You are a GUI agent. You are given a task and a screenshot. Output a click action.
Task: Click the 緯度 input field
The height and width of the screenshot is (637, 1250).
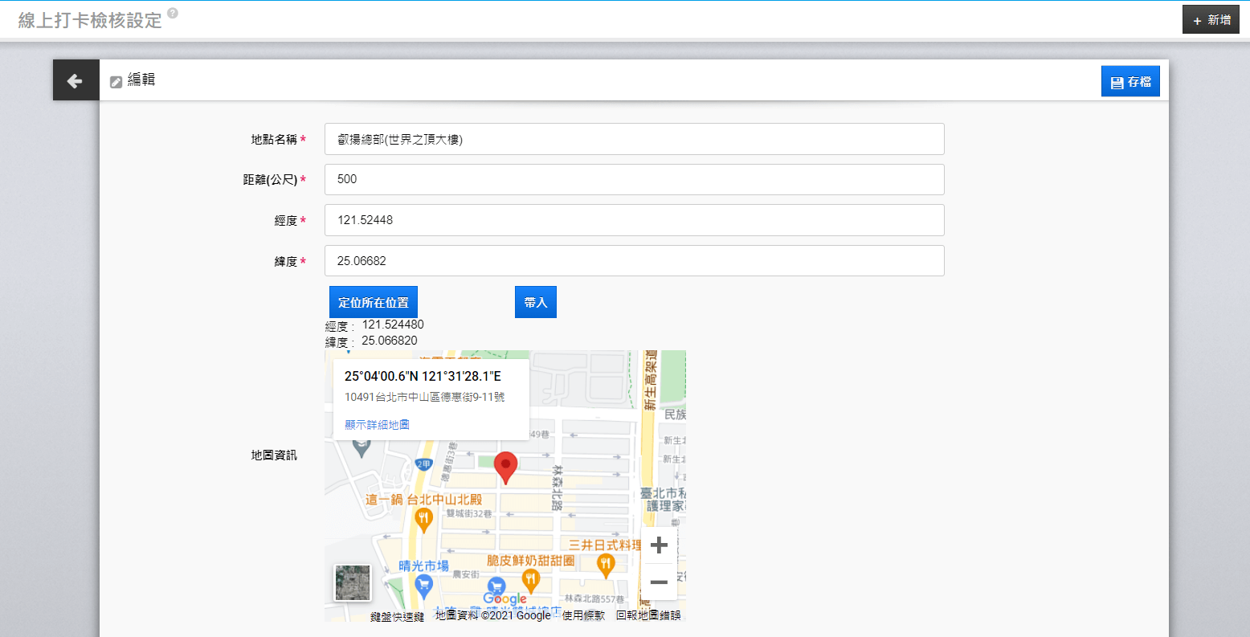coord(634,261)
